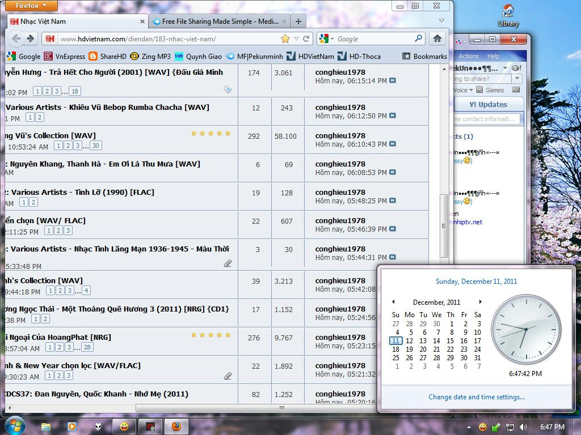Image resolution: width=581 pixels, height=435 pixels.
Task: Click the vertical scrollbar thumb in Firefox
Action: coord(444,225)
